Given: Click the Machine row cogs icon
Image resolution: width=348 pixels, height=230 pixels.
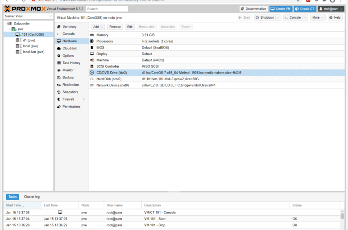Looking at the screenshot, I should [x=91, y=60].
